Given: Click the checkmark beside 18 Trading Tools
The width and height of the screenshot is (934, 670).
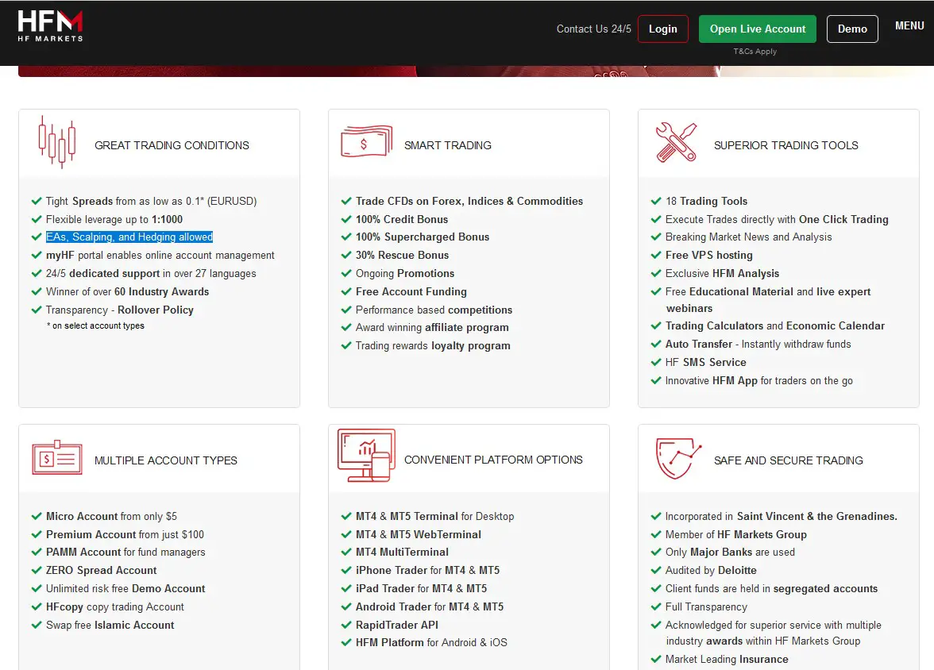Looking at the screenshot, I should (656, 201).
